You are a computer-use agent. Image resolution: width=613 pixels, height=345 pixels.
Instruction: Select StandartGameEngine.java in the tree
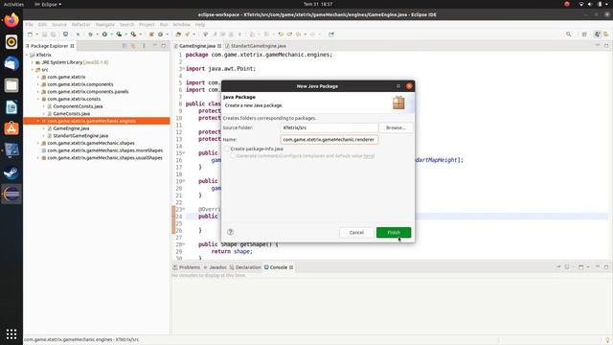[80, 136]
